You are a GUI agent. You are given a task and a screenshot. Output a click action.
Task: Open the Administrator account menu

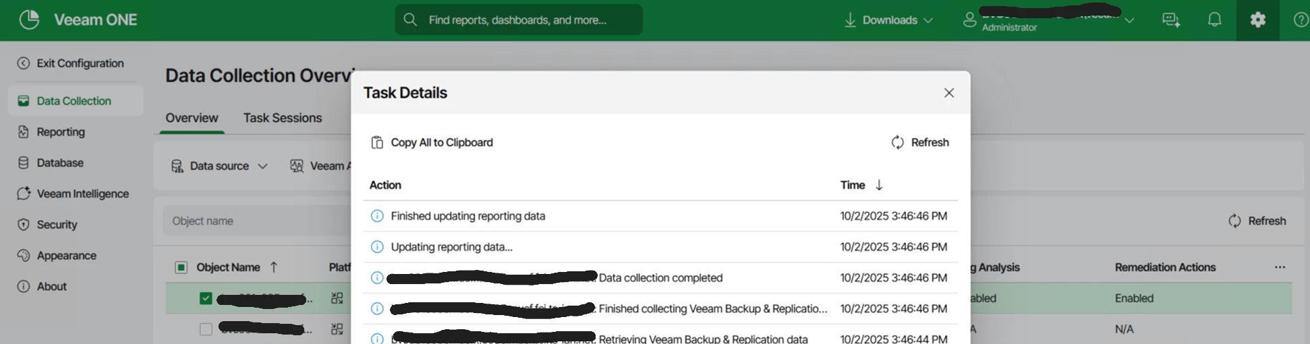click(1049, 20)
